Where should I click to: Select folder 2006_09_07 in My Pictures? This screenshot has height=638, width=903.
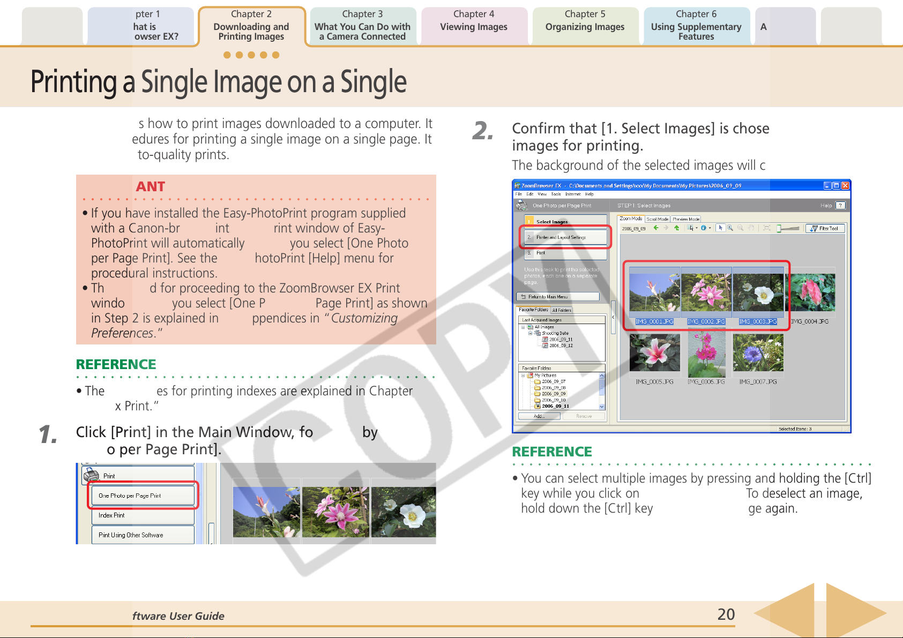pyautogui.click(x=550, y=381)
